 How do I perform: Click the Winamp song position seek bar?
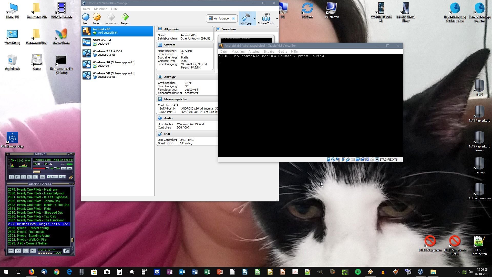coord(41,172)
